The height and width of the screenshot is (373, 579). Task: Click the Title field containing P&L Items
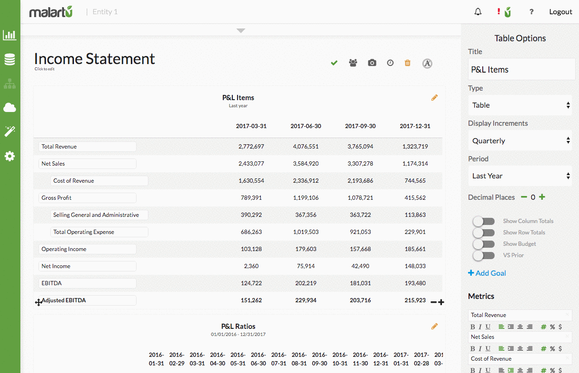[522, 69]
